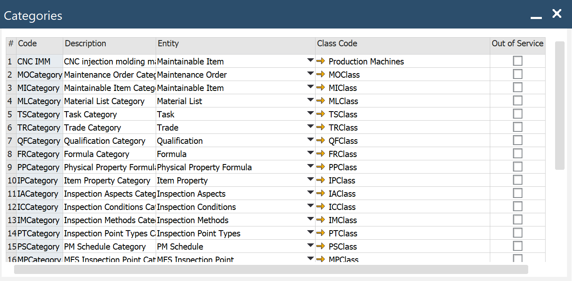The image size is (572, 281).
Task: Toggle Out of Service for TRCategory row
Action: pyautogui.click(x=517, y=127)
